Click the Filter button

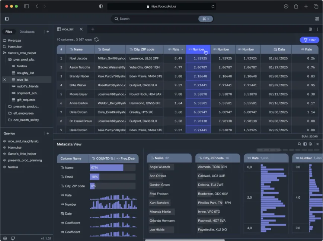[x=309, y=40]
